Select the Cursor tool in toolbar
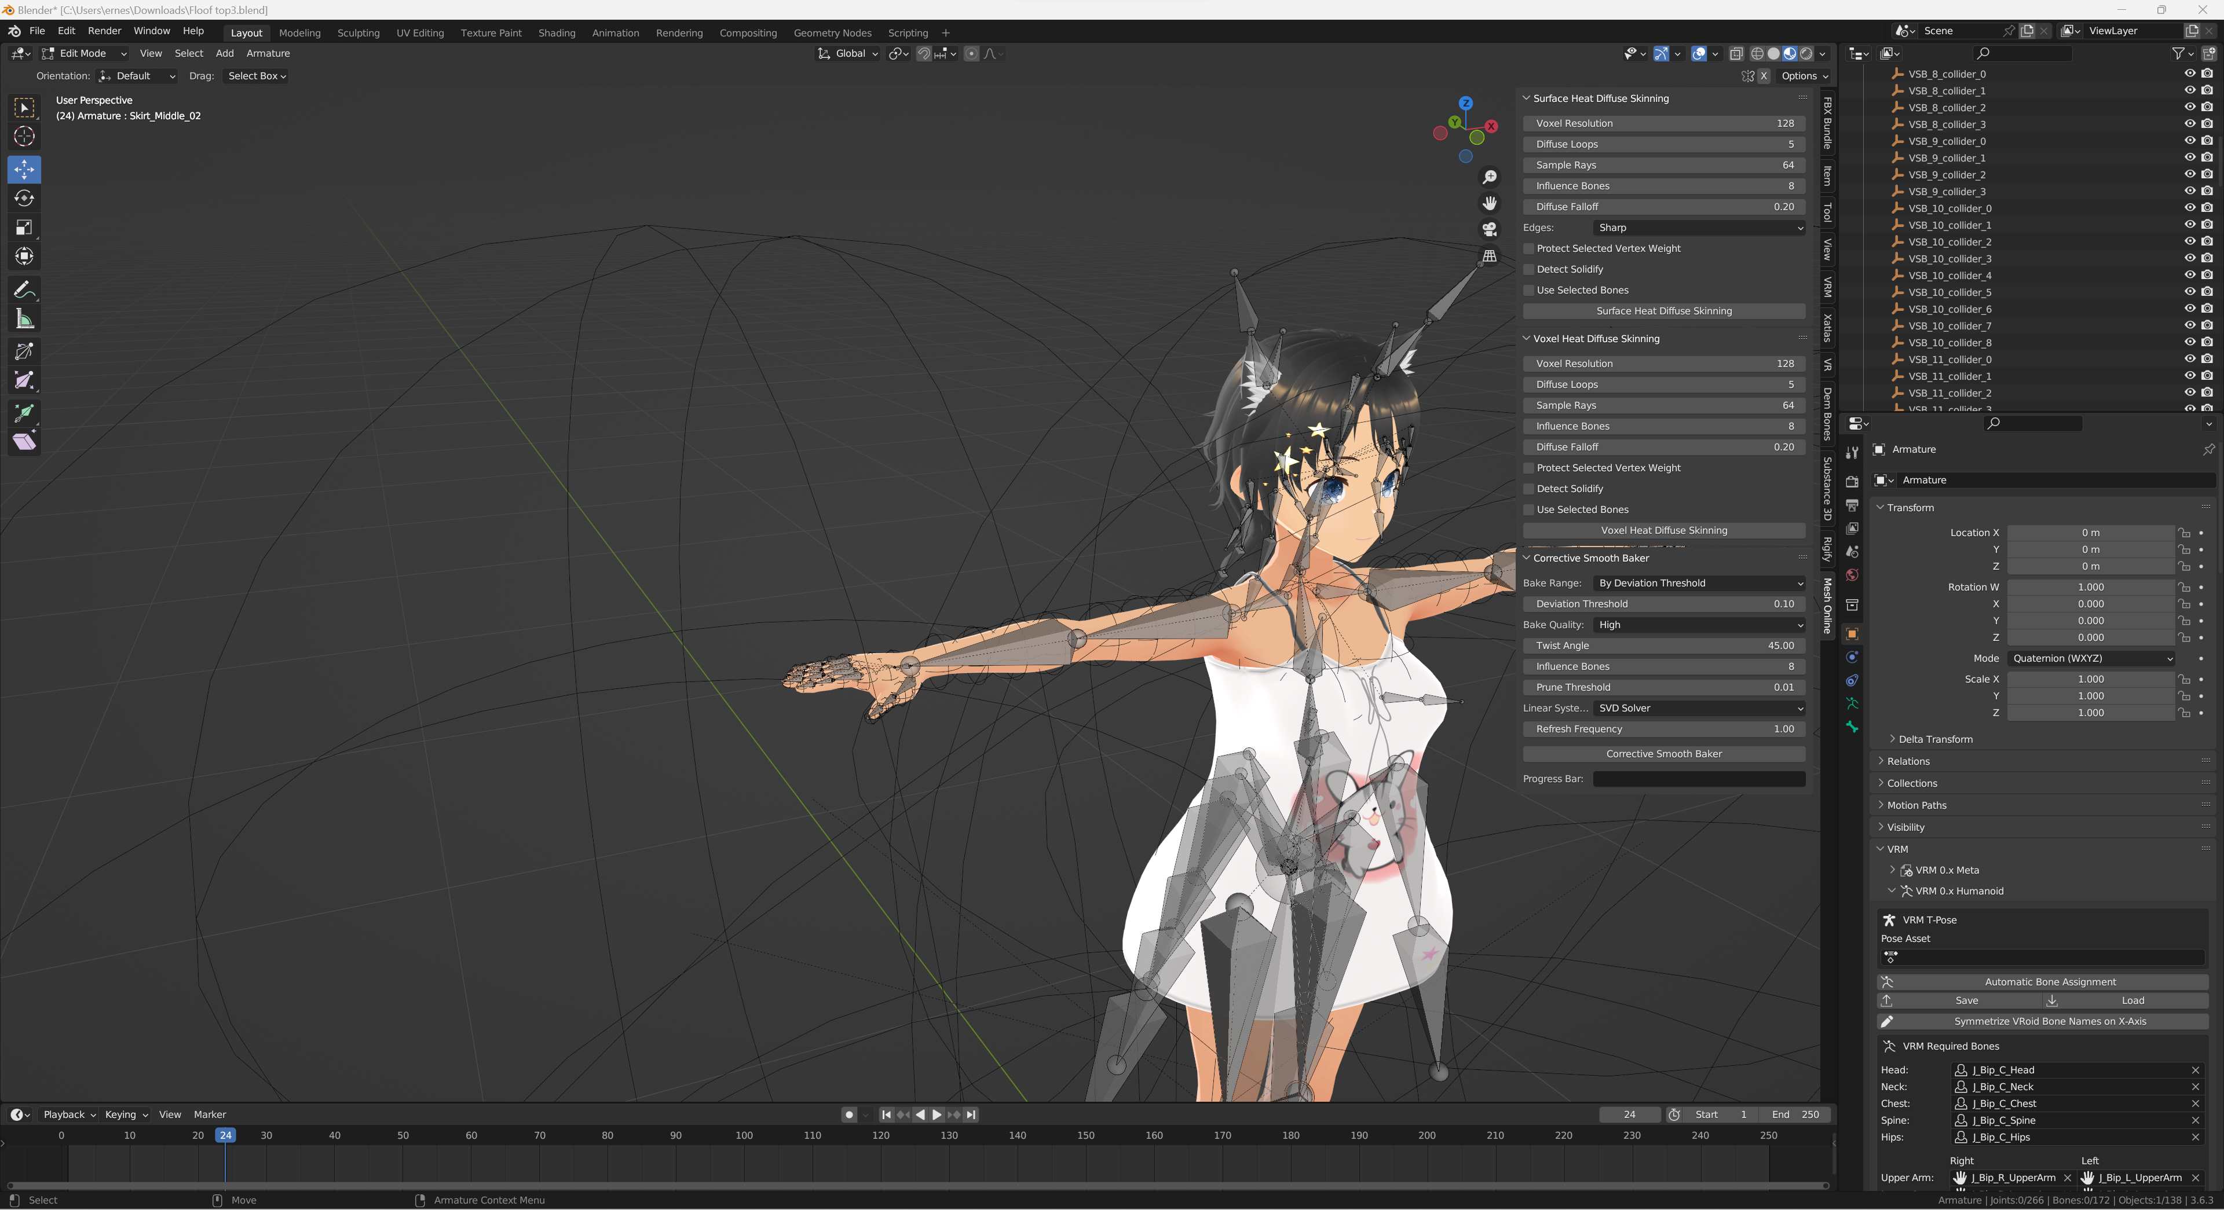The height and width of the screenshot is (1210, 2224). click(24, 137)
